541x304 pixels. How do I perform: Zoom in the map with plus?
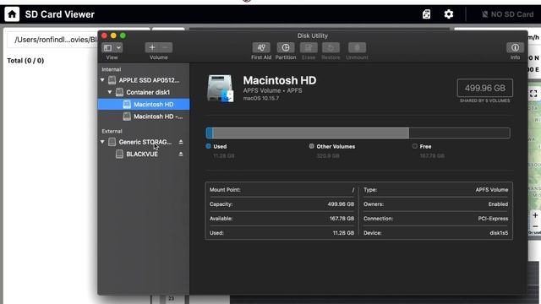(535, 215)
